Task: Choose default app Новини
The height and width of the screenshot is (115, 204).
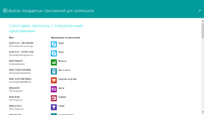Action: point(62,97)
